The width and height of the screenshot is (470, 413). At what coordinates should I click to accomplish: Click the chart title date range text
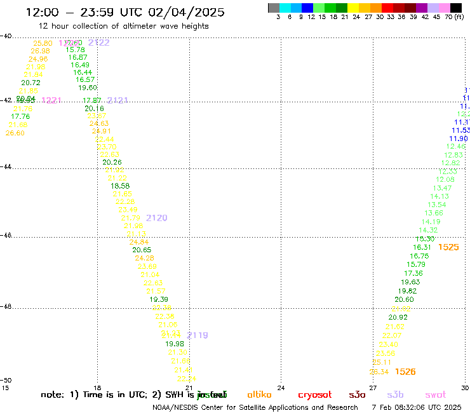point(125,12)
